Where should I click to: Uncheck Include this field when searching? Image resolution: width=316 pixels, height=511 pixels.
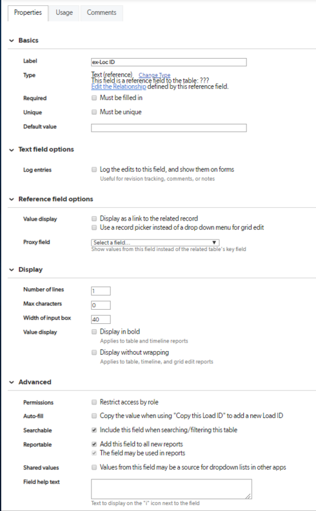[x=94, y=430]
